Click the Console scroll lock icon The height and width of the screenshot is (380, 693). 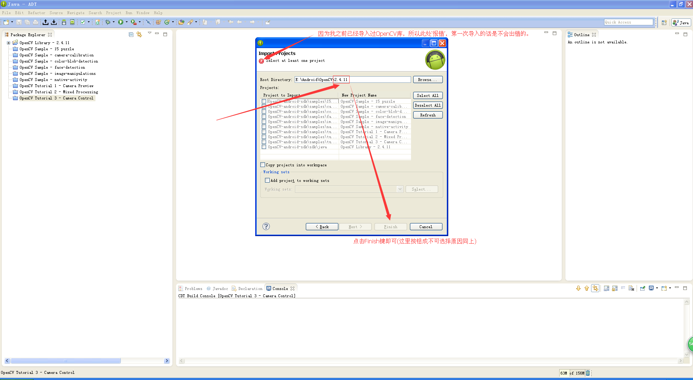point(615,288)
